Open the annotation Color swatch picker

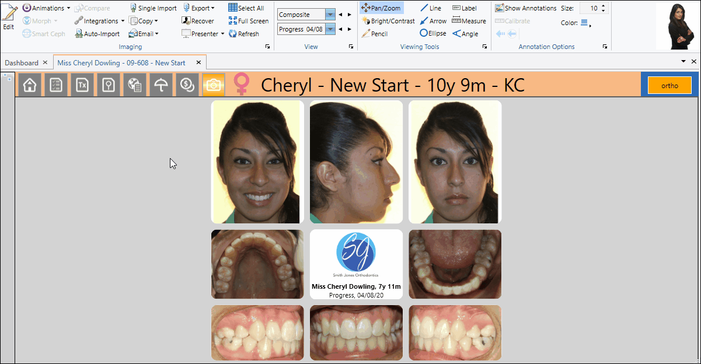click(585, 23)
